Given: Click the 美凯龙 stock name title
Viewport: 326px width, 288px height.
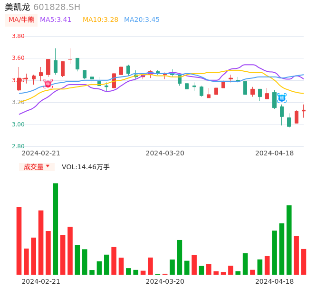Looking at the screenshot, I should click(x=17, y=7).
